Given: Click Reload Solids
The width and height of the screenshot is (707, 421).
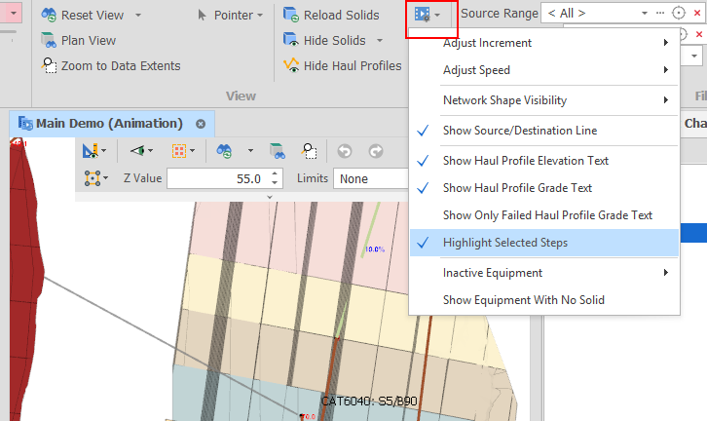Looking at the screenshot, I should pos(331,15).
